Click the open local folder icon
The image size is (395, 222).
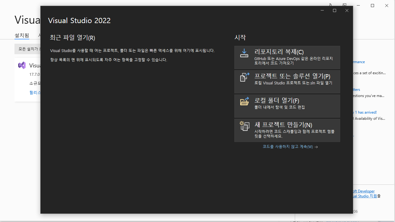pyautogui.click(x=245, y=101)
